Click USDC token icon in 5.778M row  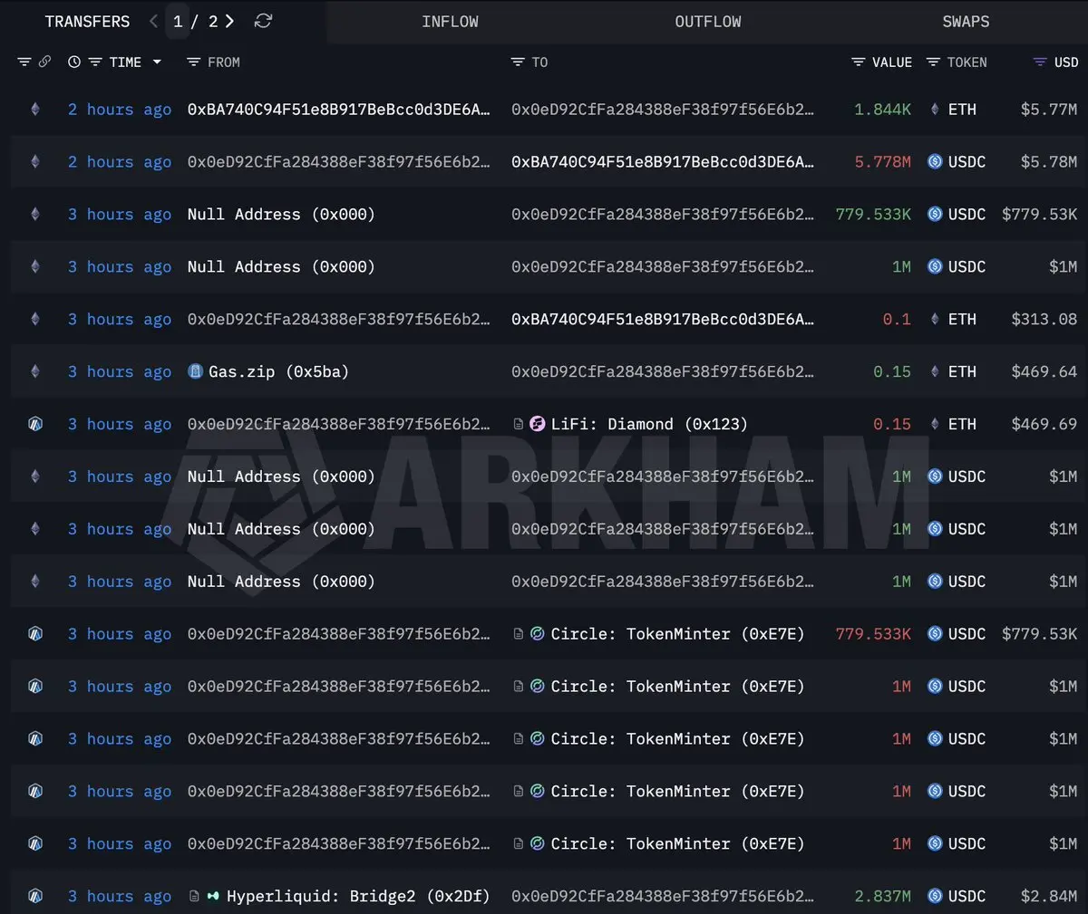[935, 162]
